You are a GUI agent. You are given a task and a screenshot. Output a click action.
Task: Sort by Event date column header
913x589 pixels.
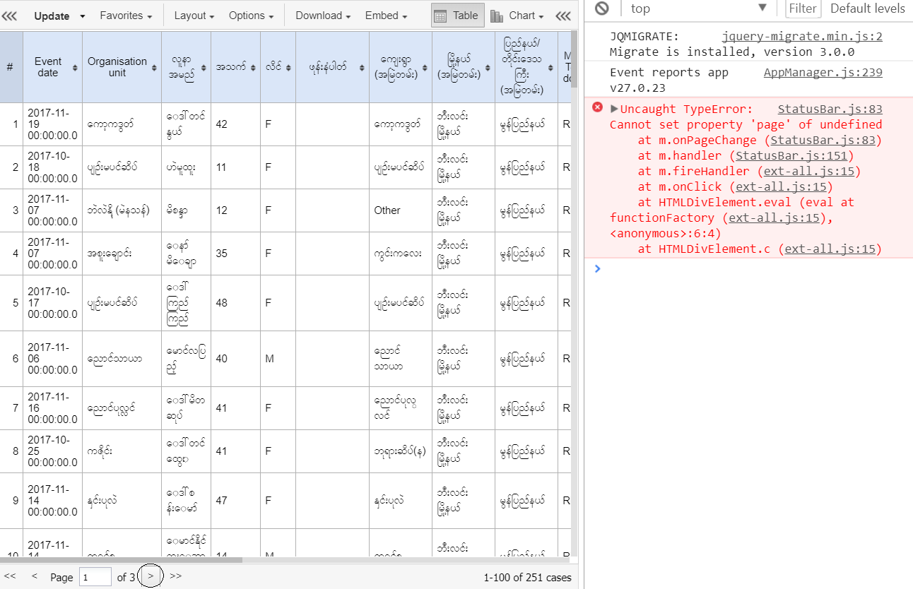pos(52,67)
